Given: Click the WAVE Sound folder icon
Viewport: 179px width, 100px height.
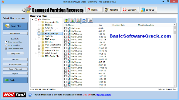Looking at the screenshot, I should (x=43, y=53).
